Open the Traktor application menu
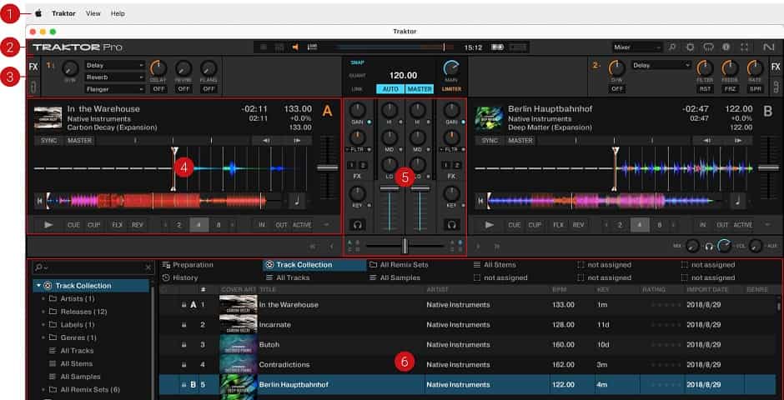Screen dimensions: 784x400 point(64,13)
